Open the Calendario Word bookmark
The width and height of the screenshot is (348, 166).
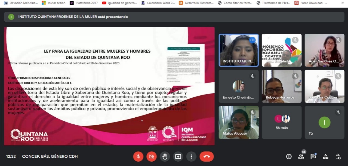[x=158, y=3]
